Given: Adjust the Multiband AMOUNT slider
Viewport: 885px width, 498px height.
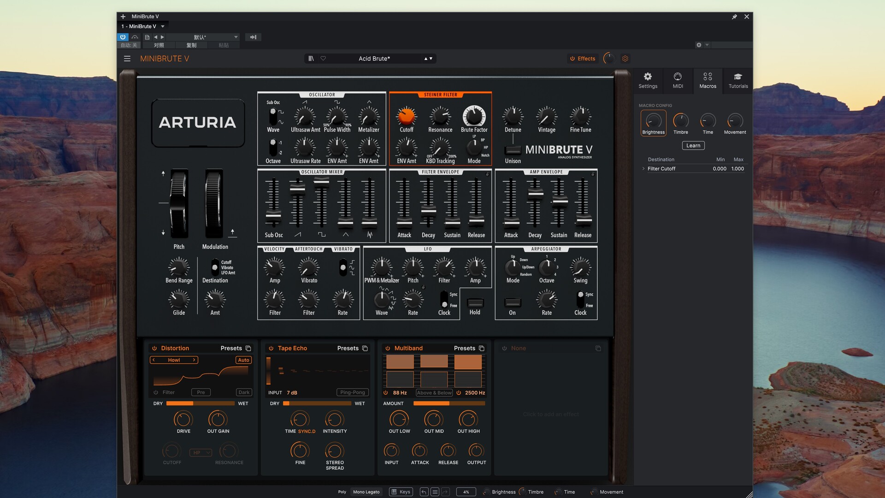Looking at the screenshot, I should (449, 403).
